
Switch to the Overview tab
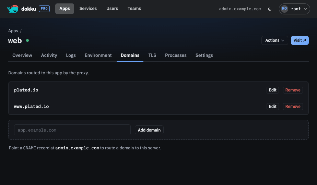click(22, 56)
